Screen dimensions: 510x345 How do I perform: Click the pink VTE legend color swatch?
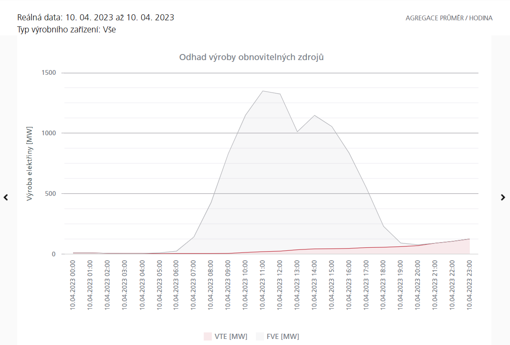click(x=207, y=336)
